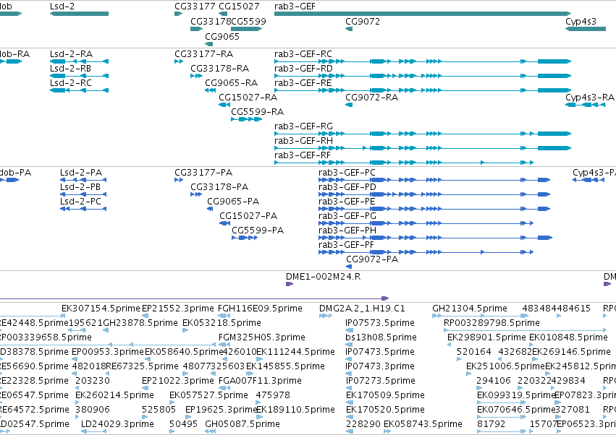Click EST IP07473.3prime
The image size is (616, 435).
[380, 366]
